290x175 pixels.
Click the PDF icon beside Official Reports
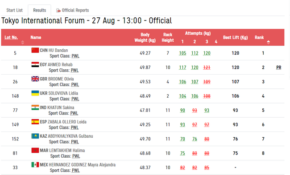[58, 11]
